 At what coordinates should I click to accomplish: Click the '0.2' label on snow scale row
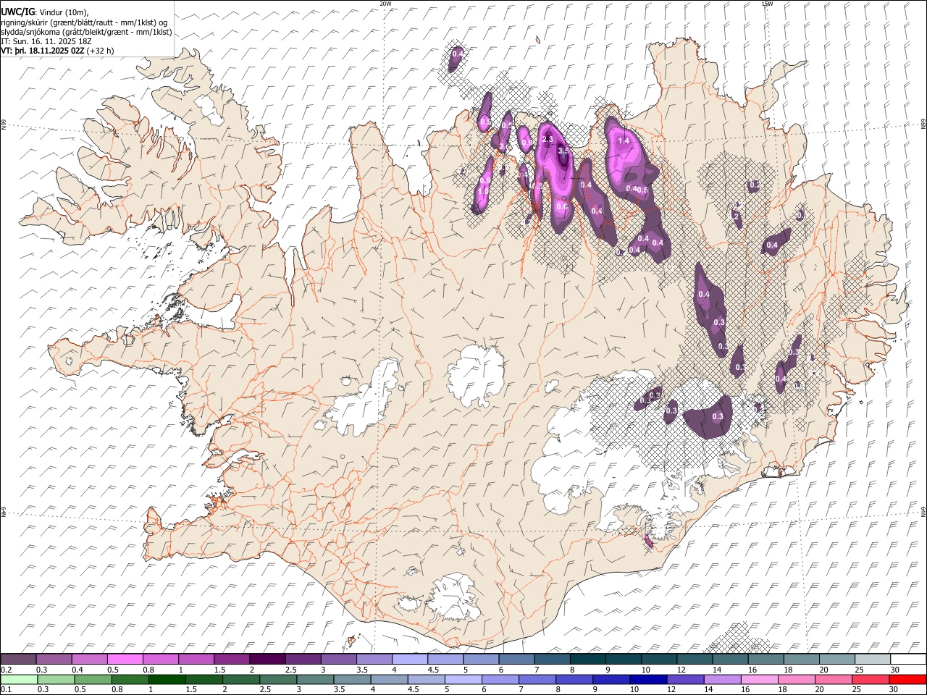(6, 669)
